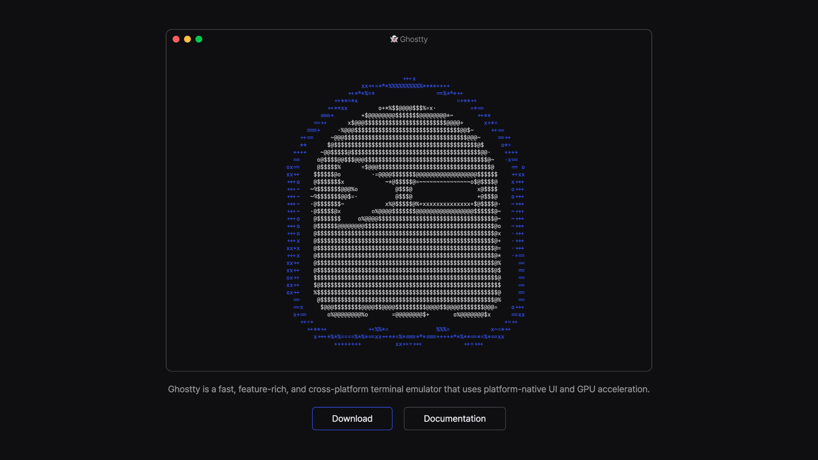Click the Download button
The width and height of the screenshot is (818, 460).
coord(352,419)
